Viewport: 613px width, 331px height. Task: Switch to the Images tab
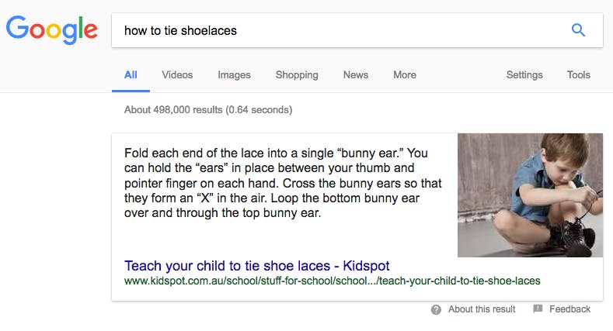tap(234, 75)
